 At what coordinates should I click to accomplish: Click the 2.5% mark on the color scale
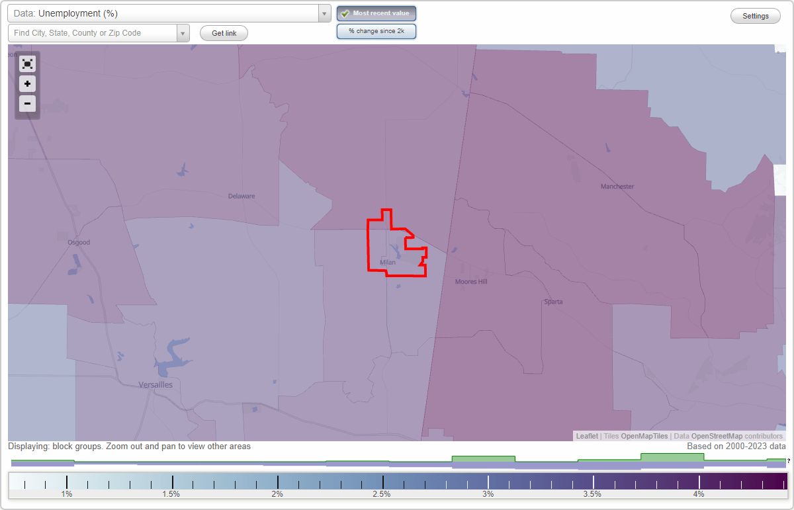click(x=383, y=483)
